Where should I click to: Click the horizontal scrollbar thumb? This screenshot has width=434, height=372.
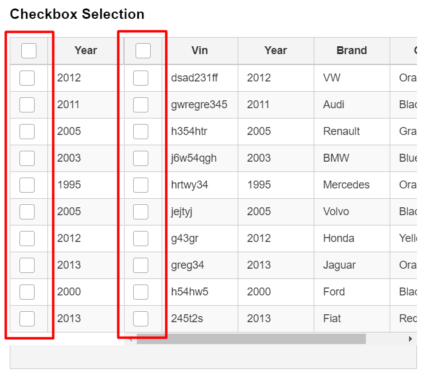[250, 339]
